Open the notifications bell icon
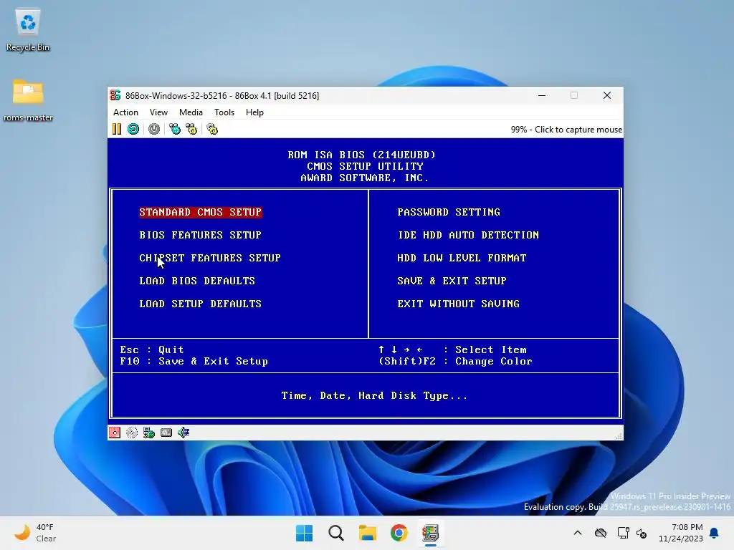 pyautogui.click(x=715, y=533)
